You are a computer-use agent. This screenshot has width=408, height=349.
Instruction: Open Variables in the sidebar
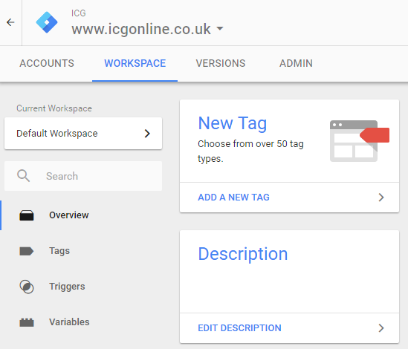click(x=69, y=322)
